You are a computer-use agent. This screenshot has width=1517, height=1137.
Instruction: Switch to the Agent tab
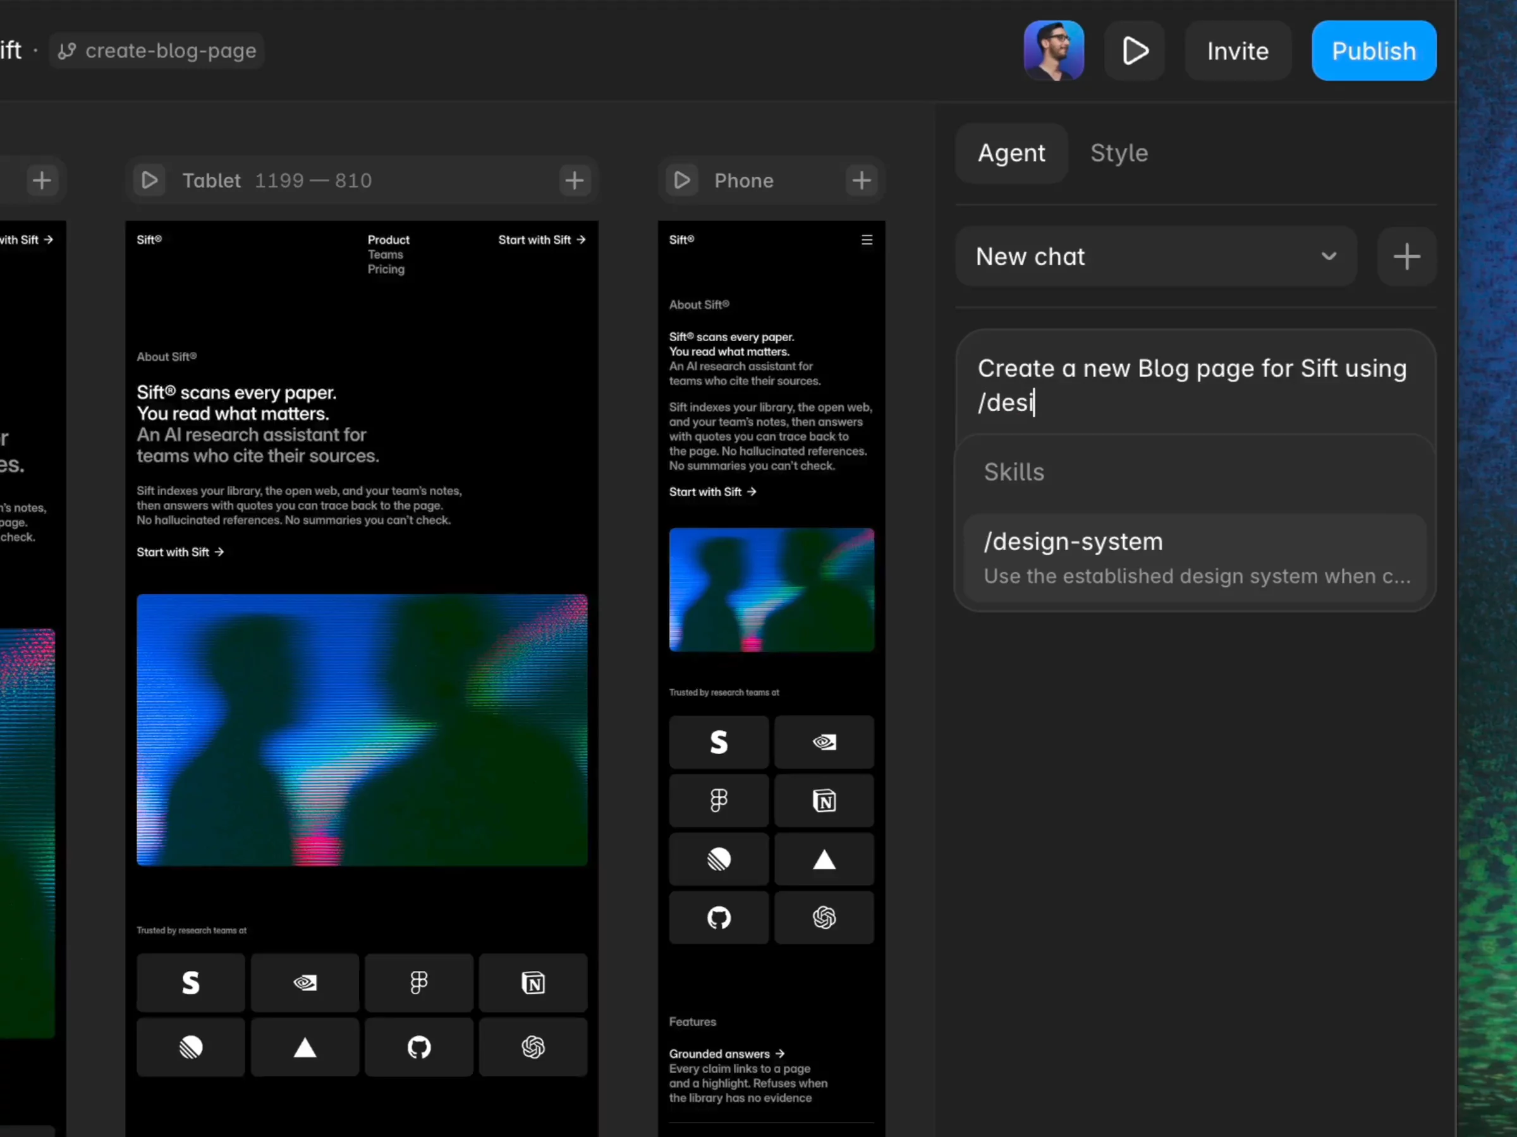1011,153
